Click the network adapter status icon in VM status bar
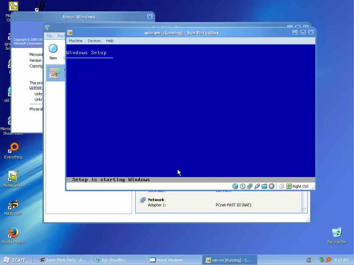This screenshot has width=354, height=265. pyautogui.click(x=250, y=186)
